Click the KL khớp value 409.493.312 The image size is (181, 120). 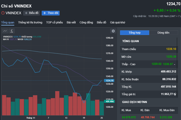coord(168,72)
